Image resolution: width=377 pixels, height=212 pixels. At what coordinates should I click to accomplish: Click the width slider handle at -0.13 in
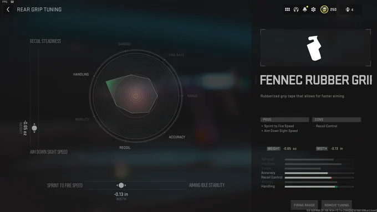pyautogui.click(x=121, y=185)
